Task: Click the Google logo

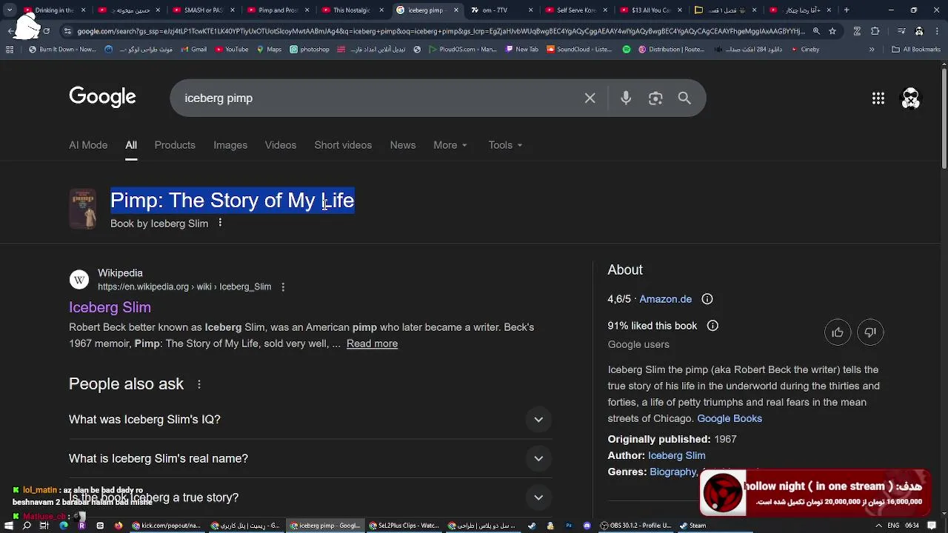Action: pyautogui.click(x=102, y=97)
